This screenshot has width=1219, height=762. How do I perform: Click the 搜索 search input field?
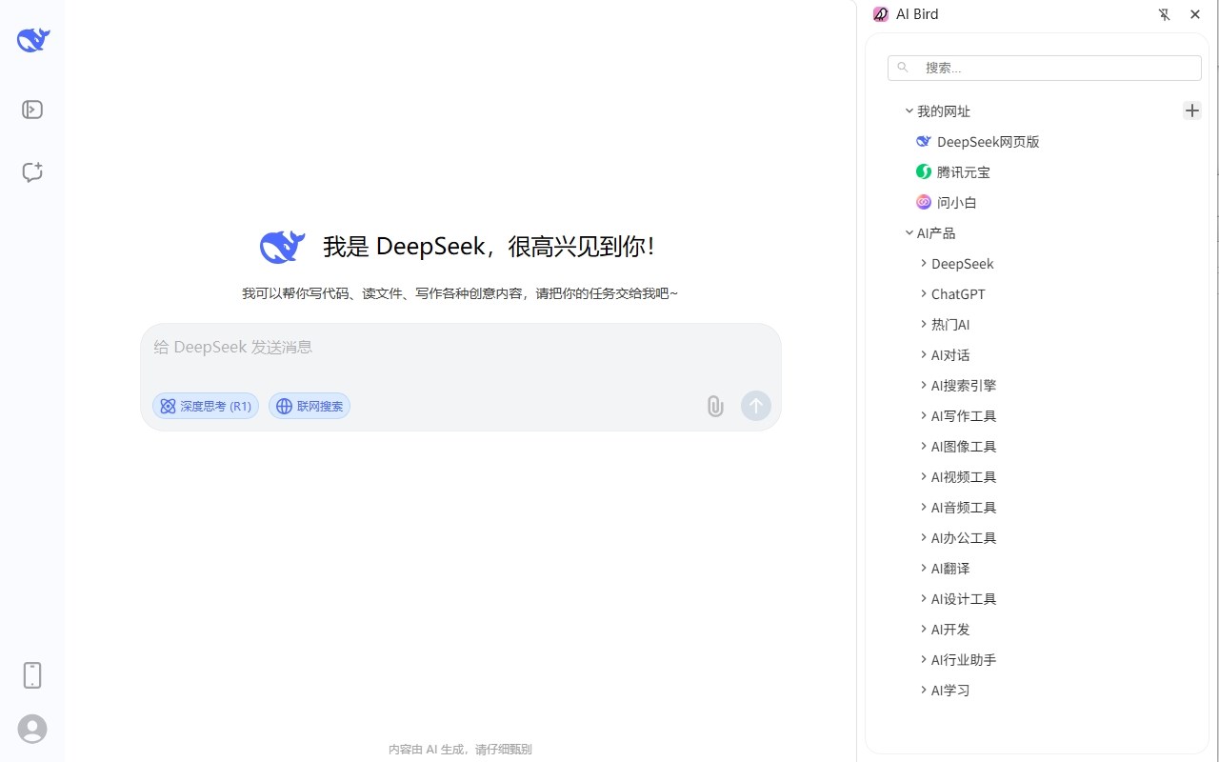[x=1045, y=68]
